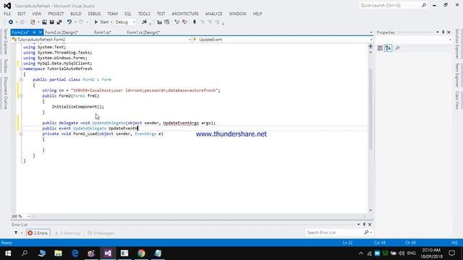Show hidden system tray icons chevron
The image size is (463, 260).
coord(361,253)
